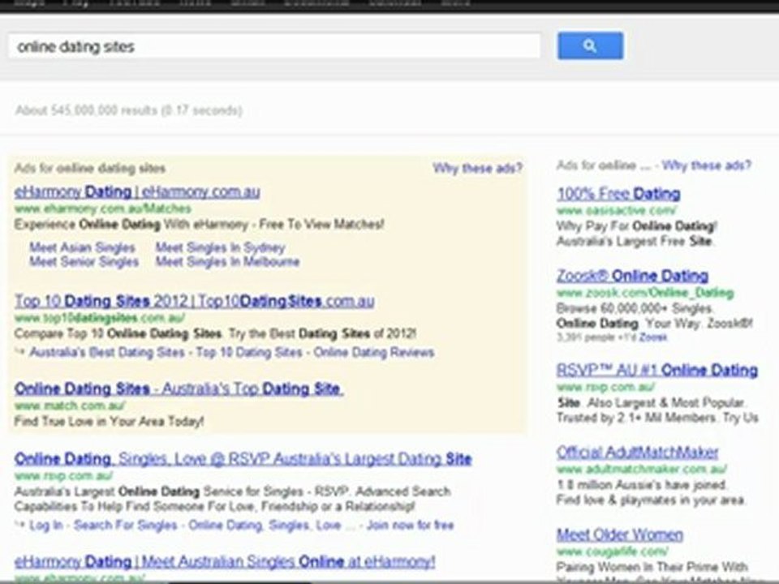
Task: Click the 'Online Dating Reviews' sitelink
Action: pos(374,353)
